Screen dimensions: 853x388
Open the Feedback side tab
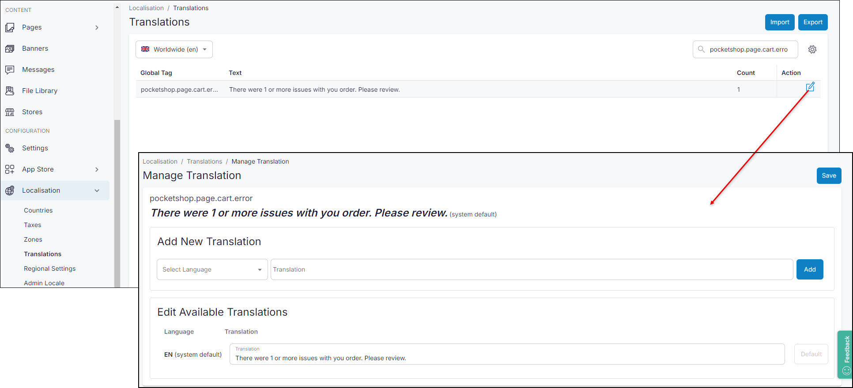tap(845, 354)
